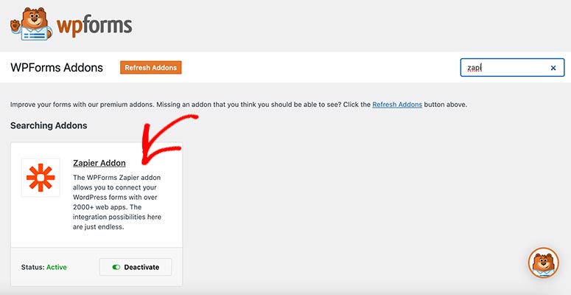
Task: Click the red hand-drawn arrow annotation
Action: coord(169,144)
